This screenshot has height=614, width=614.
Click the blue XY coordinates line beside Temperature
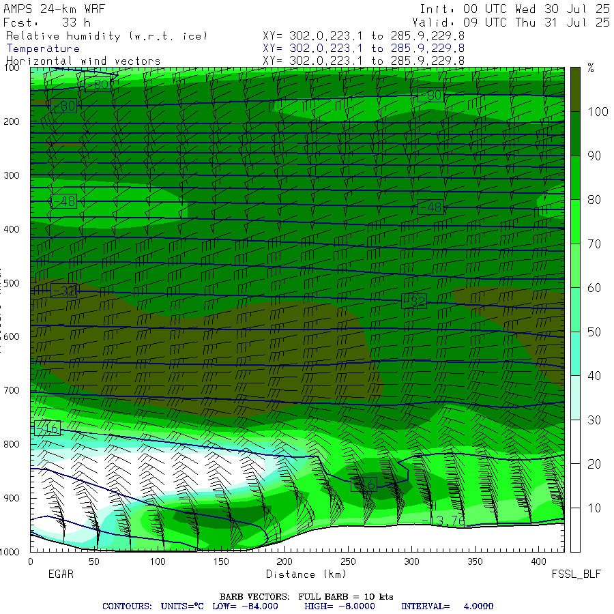pyautogui.click(x=364, y=48)
